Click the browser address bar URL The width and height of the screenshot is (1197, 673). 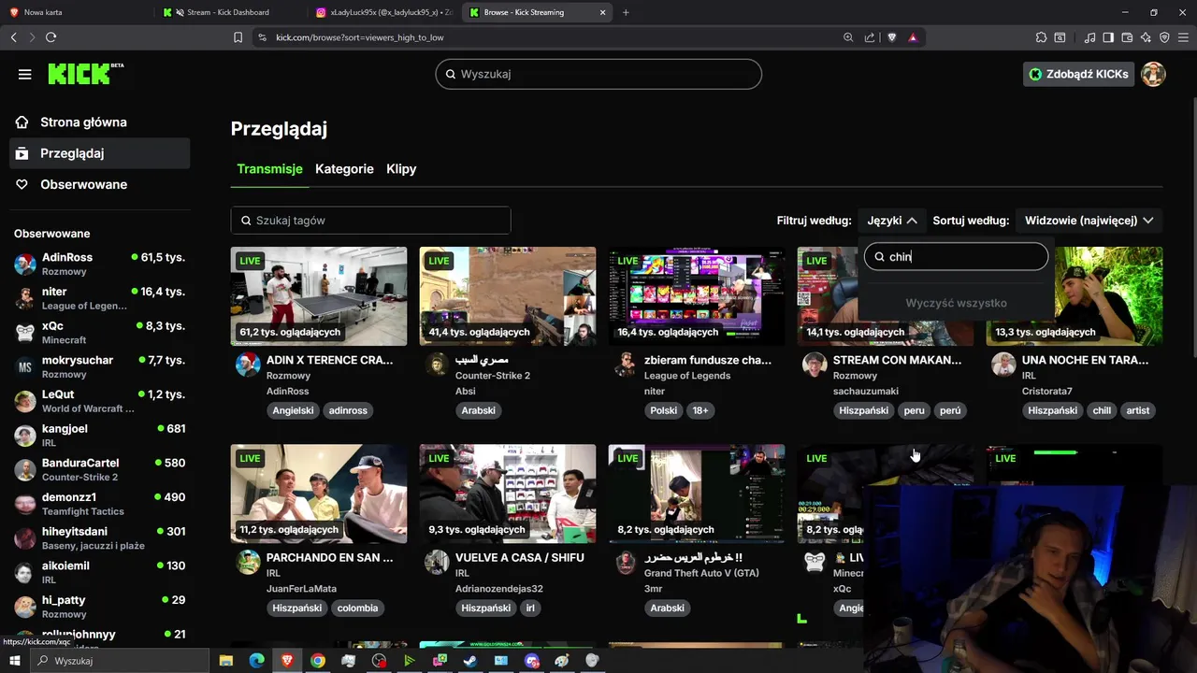pyautogui.click(x=360, y=37)
